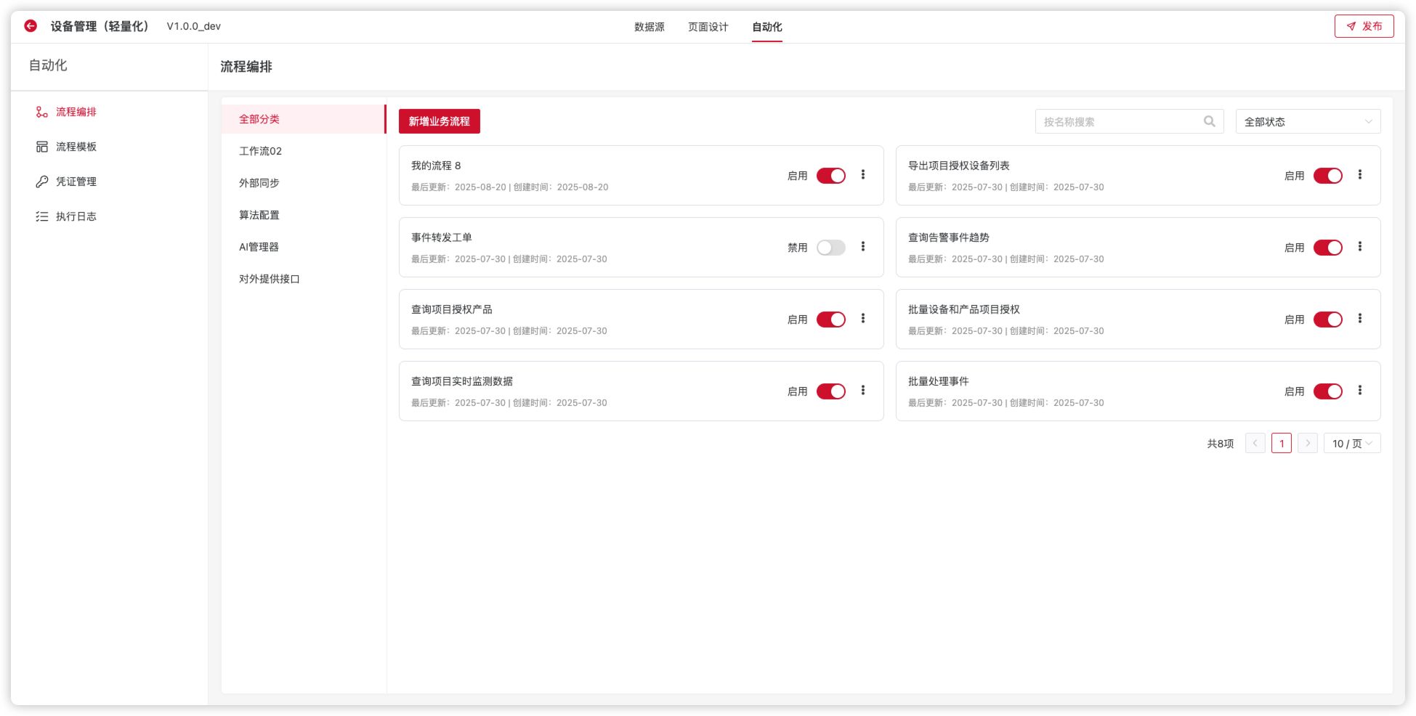Select the 外部同步 category
Viewport: 1416px width, 716px height.
[x=259, y=183]
